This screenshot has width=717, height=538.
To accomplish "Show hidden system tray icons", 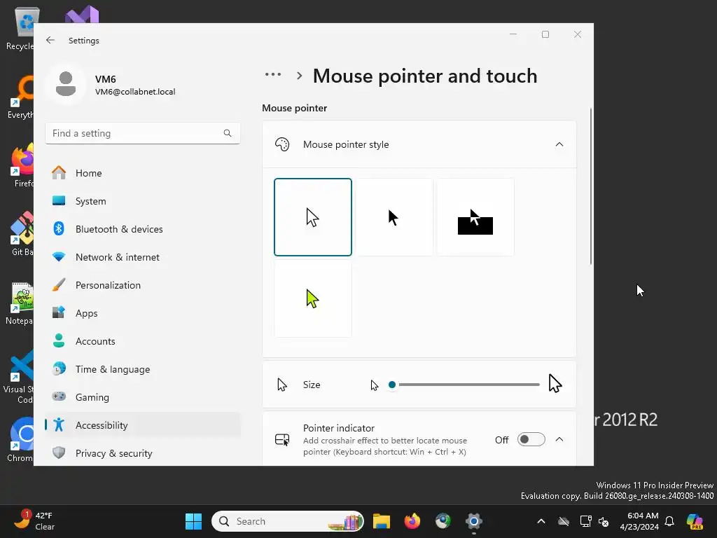I will click(541, 521).
